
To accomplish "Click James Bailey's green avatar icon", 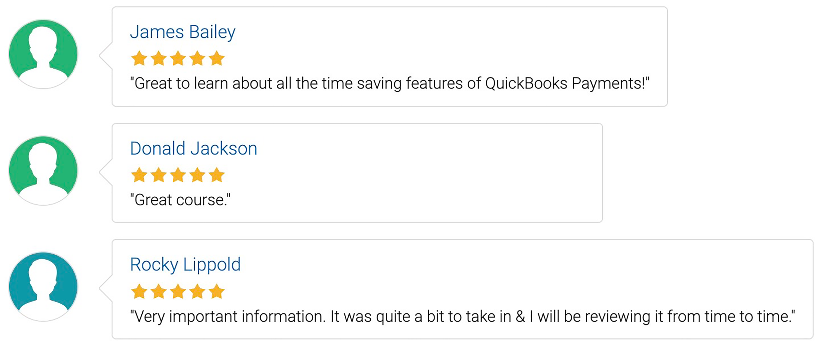I will (43, 54).
